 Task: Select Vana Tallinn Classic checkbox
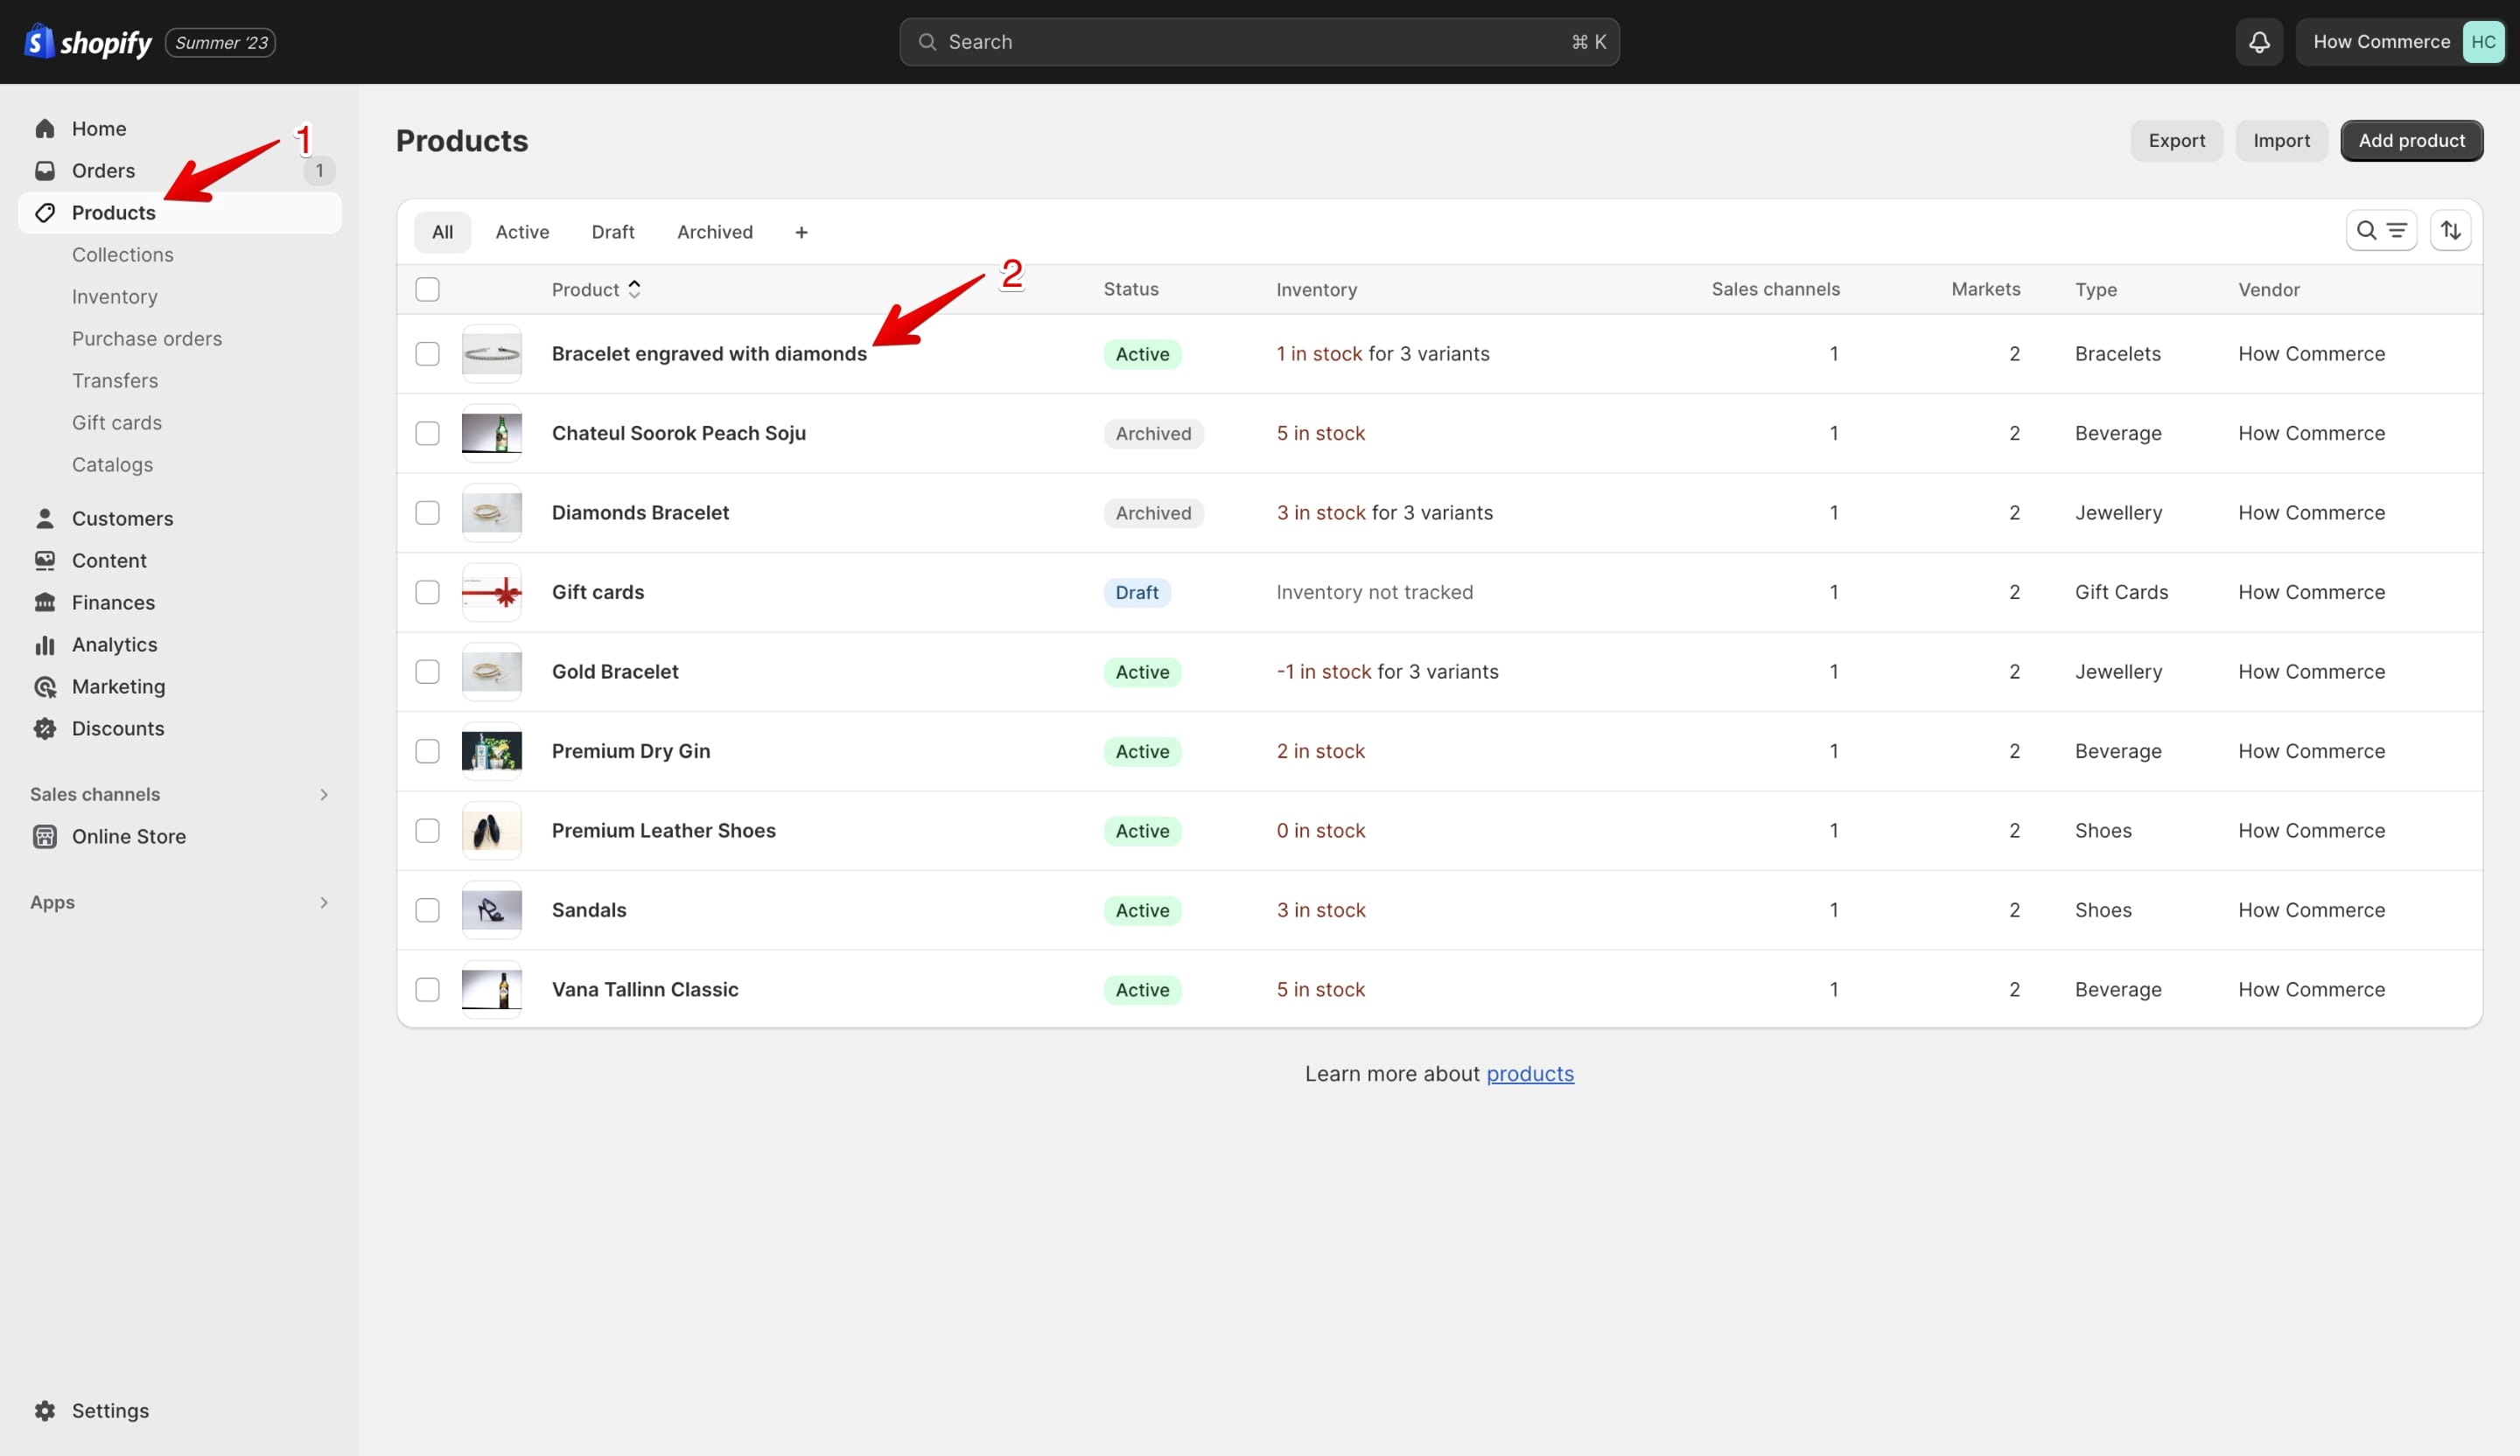[x=427, y=989]
